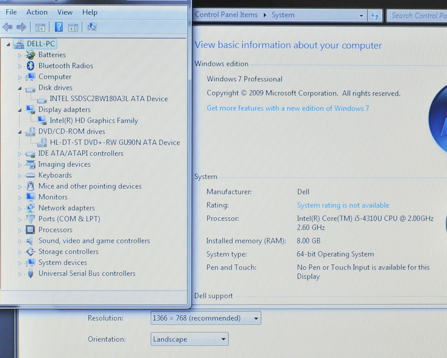The image size is (447, 358).
Task: Select the Sound, video and game controllers icon
Action: [x=30, y=240]
